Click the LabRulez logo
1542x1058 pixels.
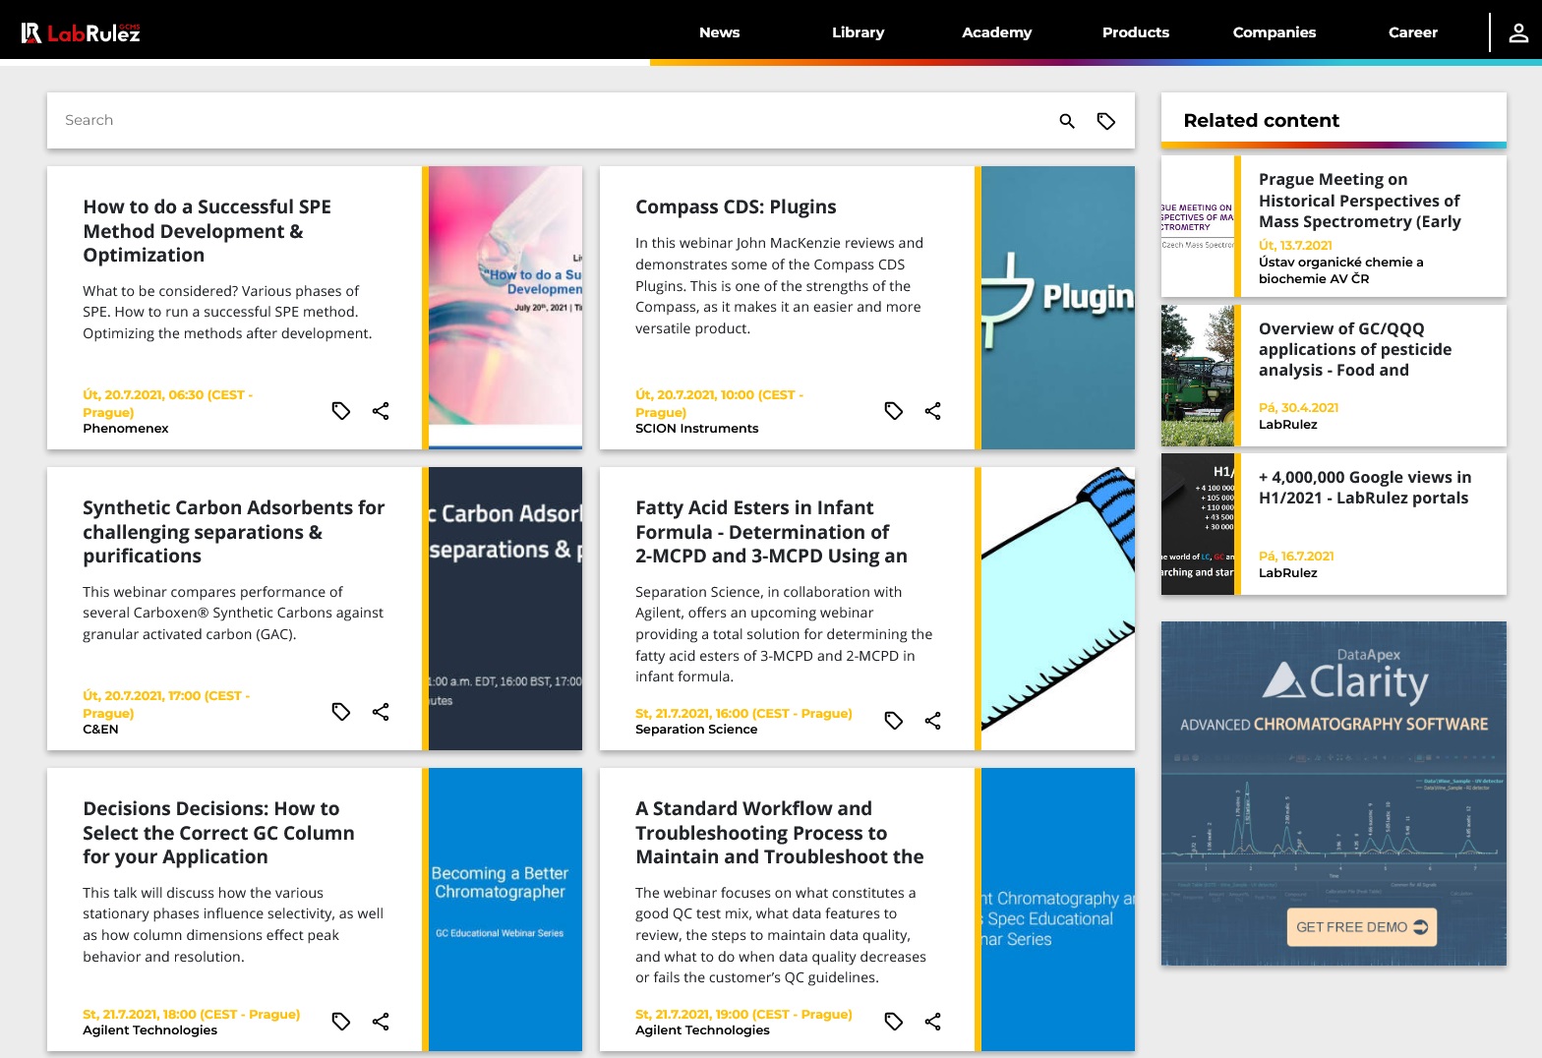coord(81,32)
